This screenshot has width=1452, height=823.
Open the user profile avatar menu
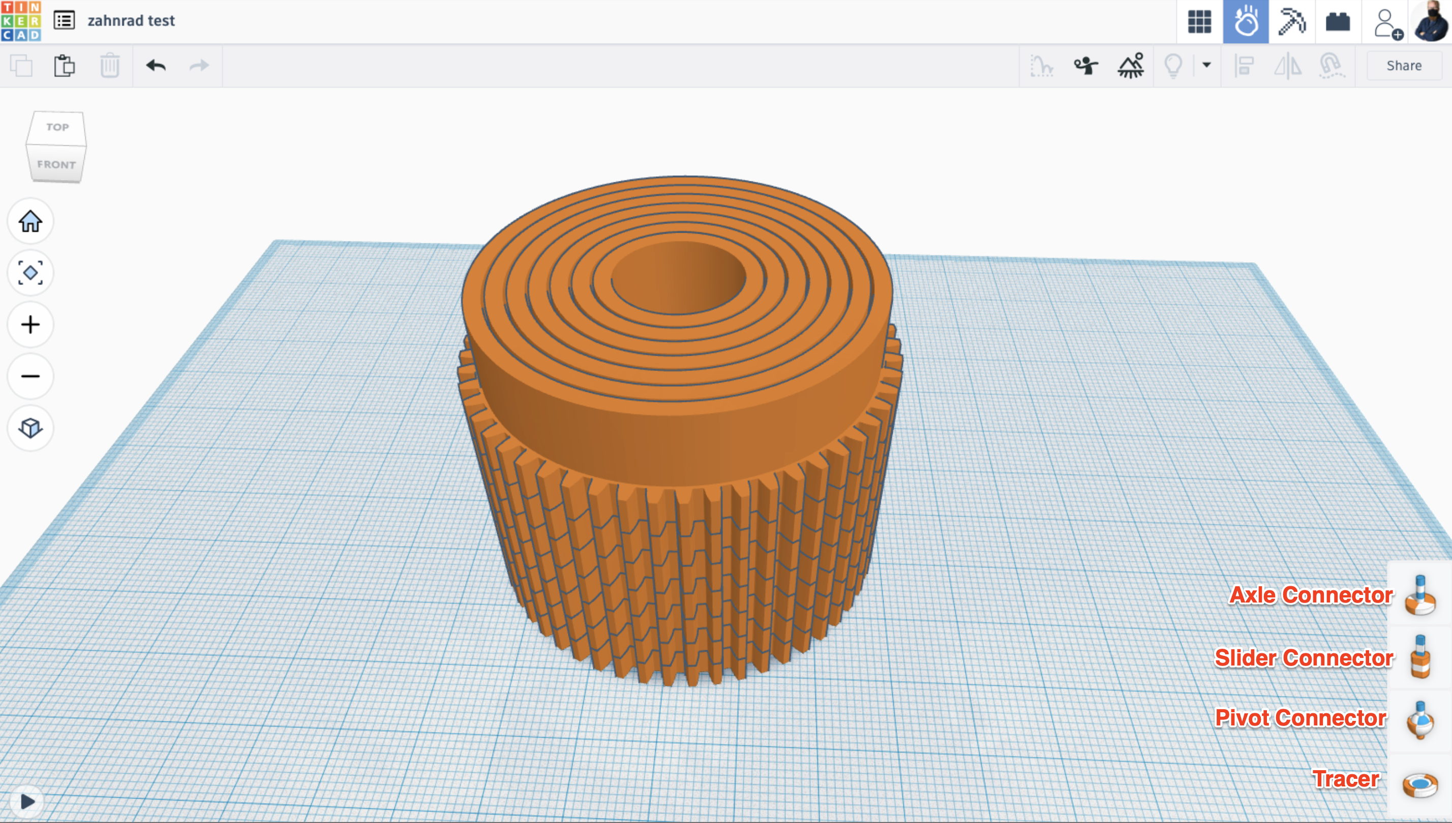pos(1431,22)
